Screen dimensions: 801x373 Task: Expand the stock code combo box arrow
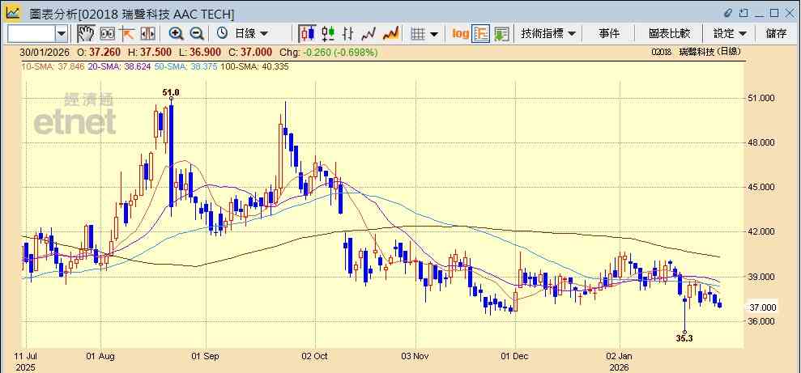62,34
